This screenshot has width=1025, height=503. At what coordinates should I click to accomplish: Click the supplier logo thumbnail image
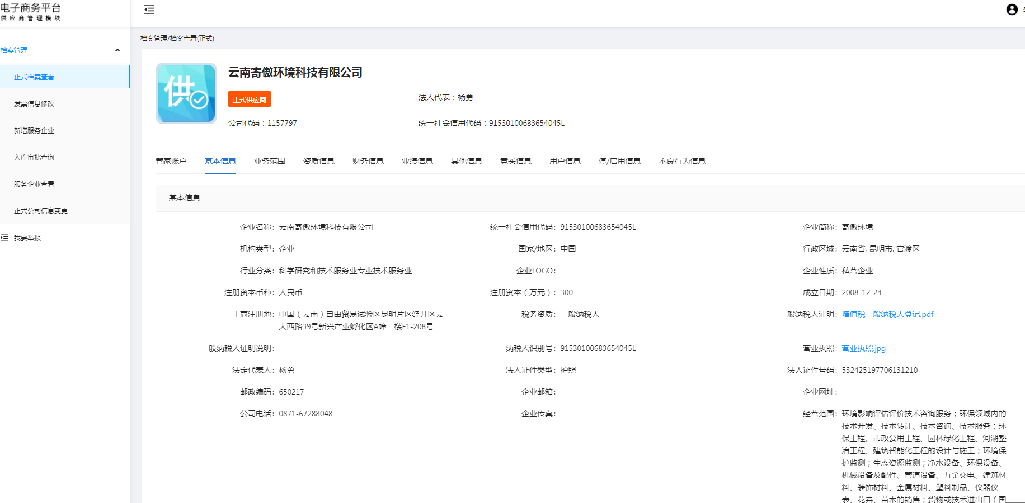pos(186,93)
